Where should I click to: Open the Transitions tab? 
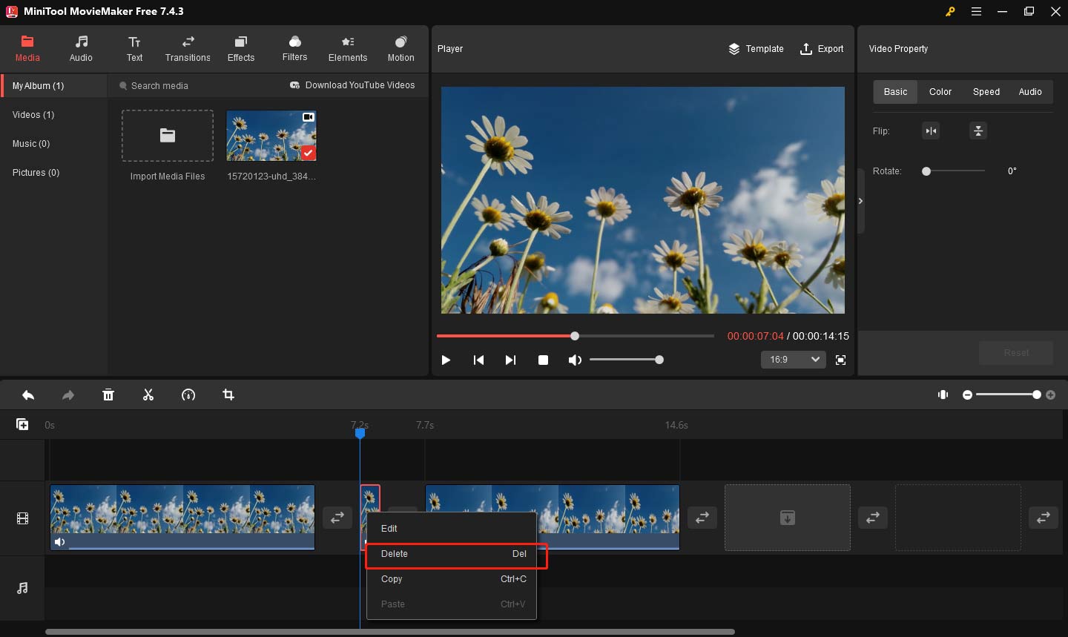[188, 48]
